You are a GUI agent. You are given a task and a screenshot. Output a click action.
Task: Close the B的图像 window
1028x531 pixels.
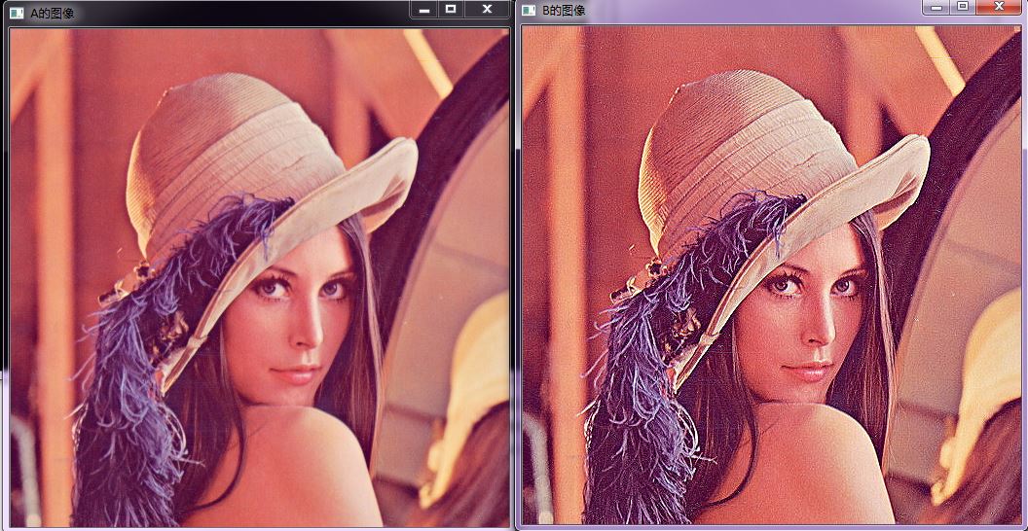999,7
